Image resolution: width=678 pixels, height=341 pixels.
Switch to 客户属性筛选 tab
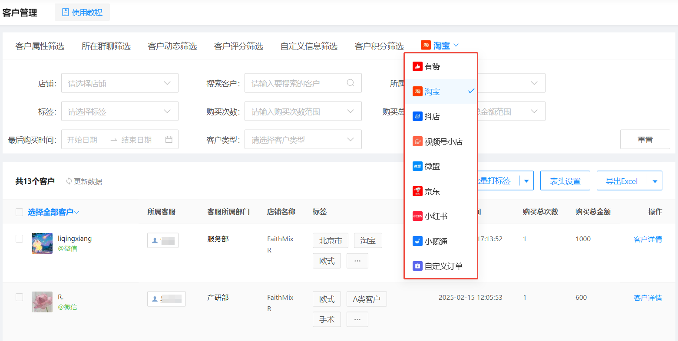[x=40, y=46]
